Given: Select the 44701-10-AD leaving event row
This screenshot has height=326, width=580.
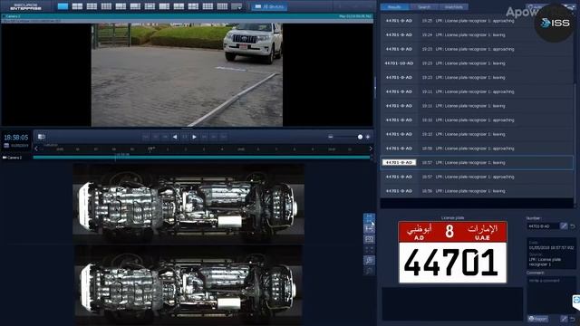Looking at the screenshot, I should pyautogui.click(x=477, y=63).
